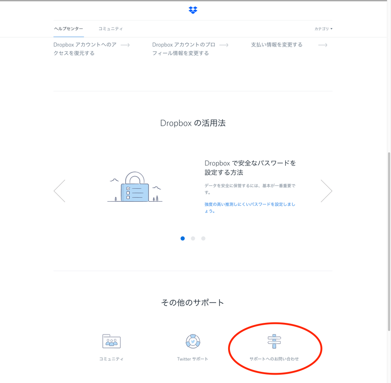This screenshot has width=391, height=383.
Task: Click the page's vertical scrollbar thumb
Action: coord(389,242)
